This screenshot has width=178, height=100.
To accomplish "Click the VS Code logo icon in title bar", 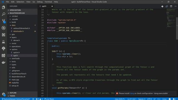I will tap(3, 2).
